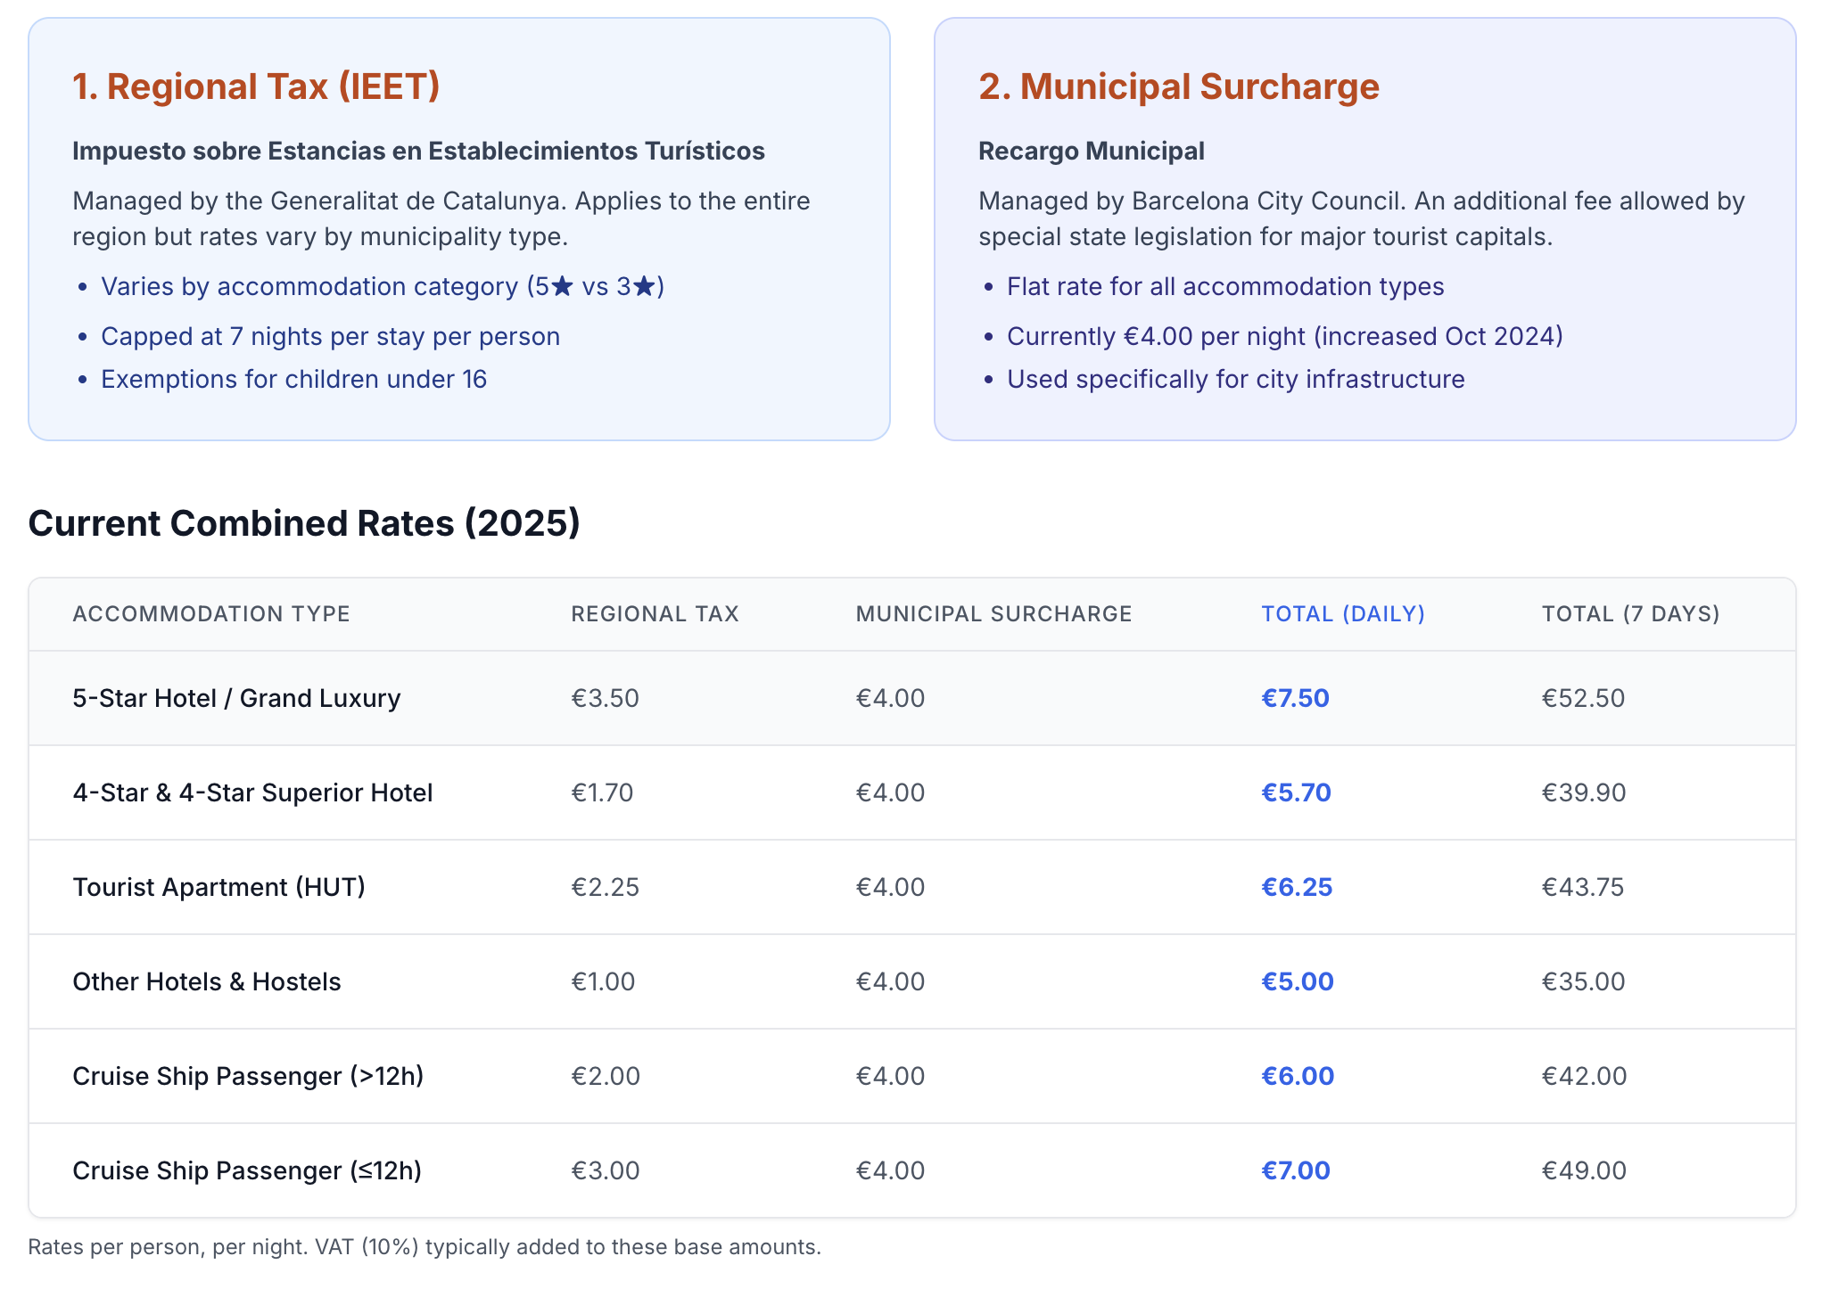
Task: Select the 5-Star Hotel / Grand Luxury row
Action: coord(236,698)
